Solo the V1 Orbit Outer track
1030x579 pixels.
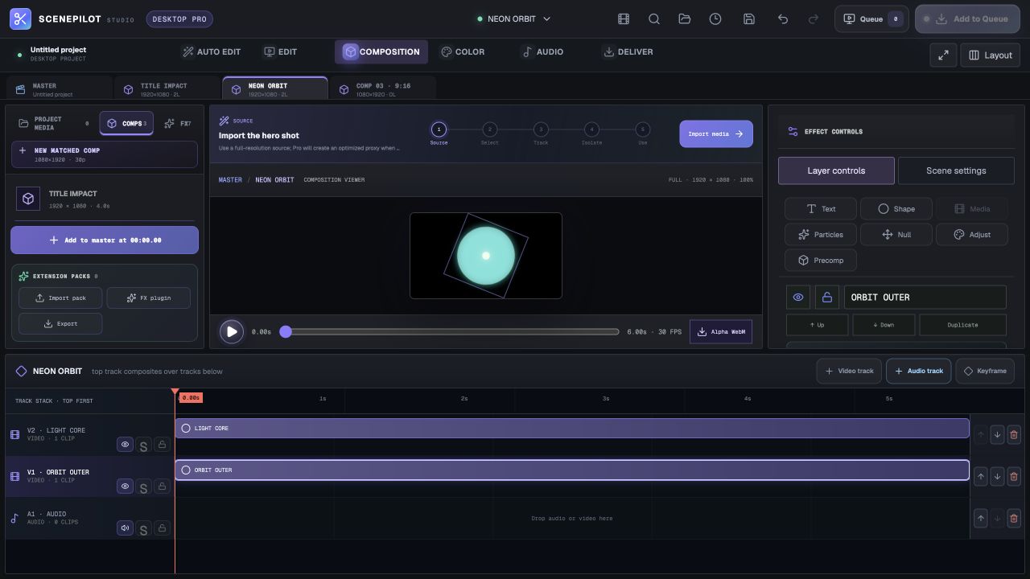[x=143, y=487]
